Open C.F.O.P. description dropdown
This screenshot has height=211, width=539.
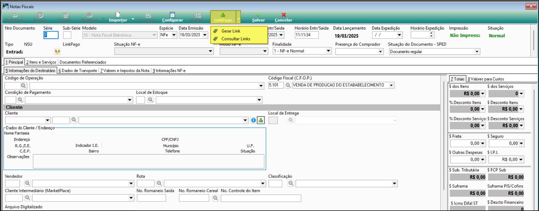[391, 85]
